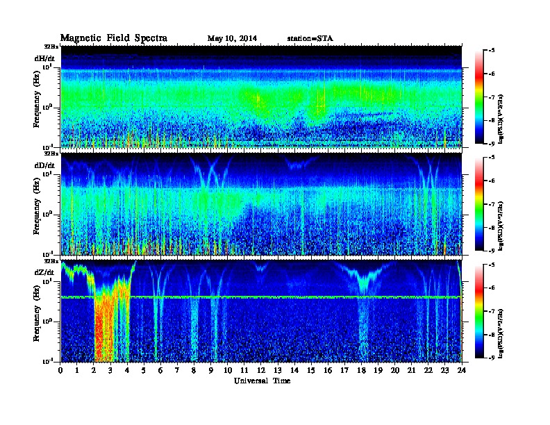Click the time axis tick label "5"

(144, 371)
